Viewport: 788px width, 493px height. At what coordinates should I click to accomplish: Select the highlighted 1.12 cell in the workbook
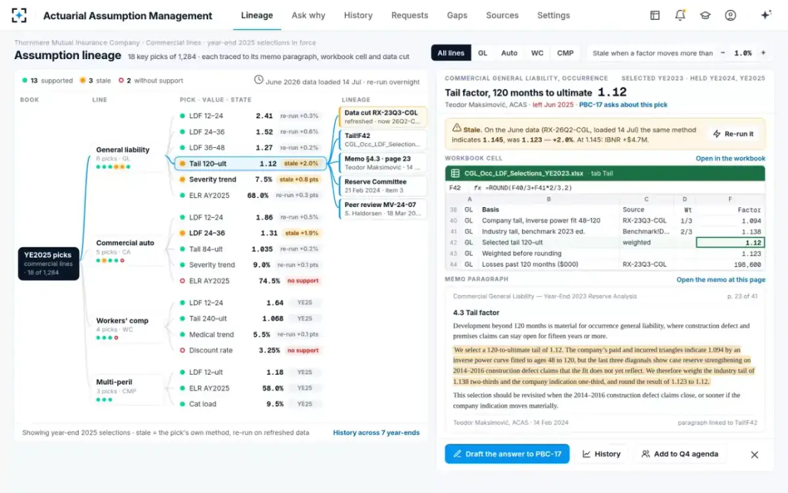pyautogui.click(x=730, y=243)
